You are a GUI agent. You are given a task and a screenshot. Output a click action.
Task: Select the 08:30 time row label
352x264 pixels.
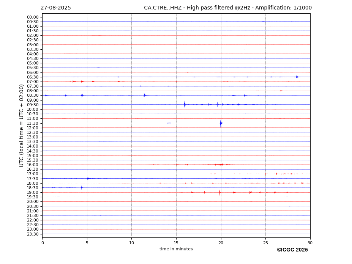point(33,96)
